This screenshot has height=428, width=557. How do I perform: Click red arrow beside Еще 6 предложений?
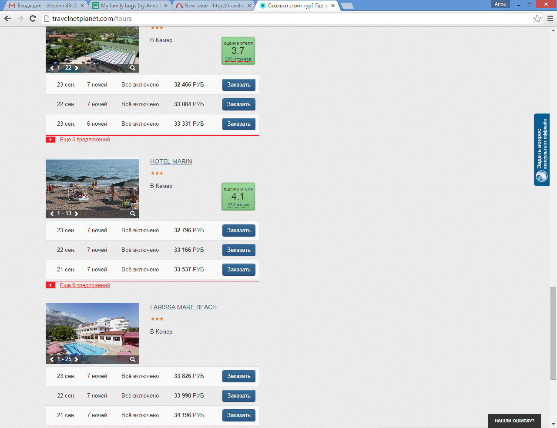[x=50, y=285]
